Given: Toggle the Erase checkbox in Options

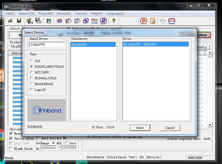Looking at the screenshot, I should point(11,133).
